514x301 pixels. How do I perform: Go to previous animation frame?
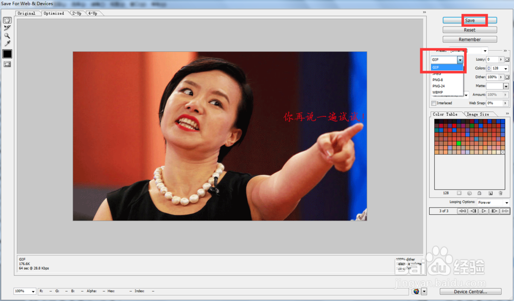473,211
